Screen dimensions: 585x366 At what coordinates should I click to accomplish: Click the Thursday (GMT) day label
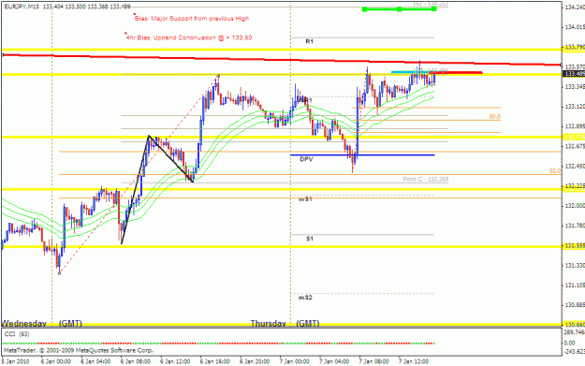[285, 323]
